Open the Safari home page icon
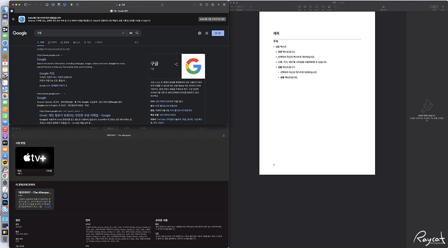448x248 pixels. coord(47,5)
